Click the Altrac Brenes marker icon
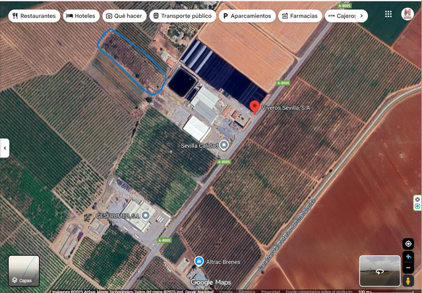422x293 pixels. tap(198, 261)
